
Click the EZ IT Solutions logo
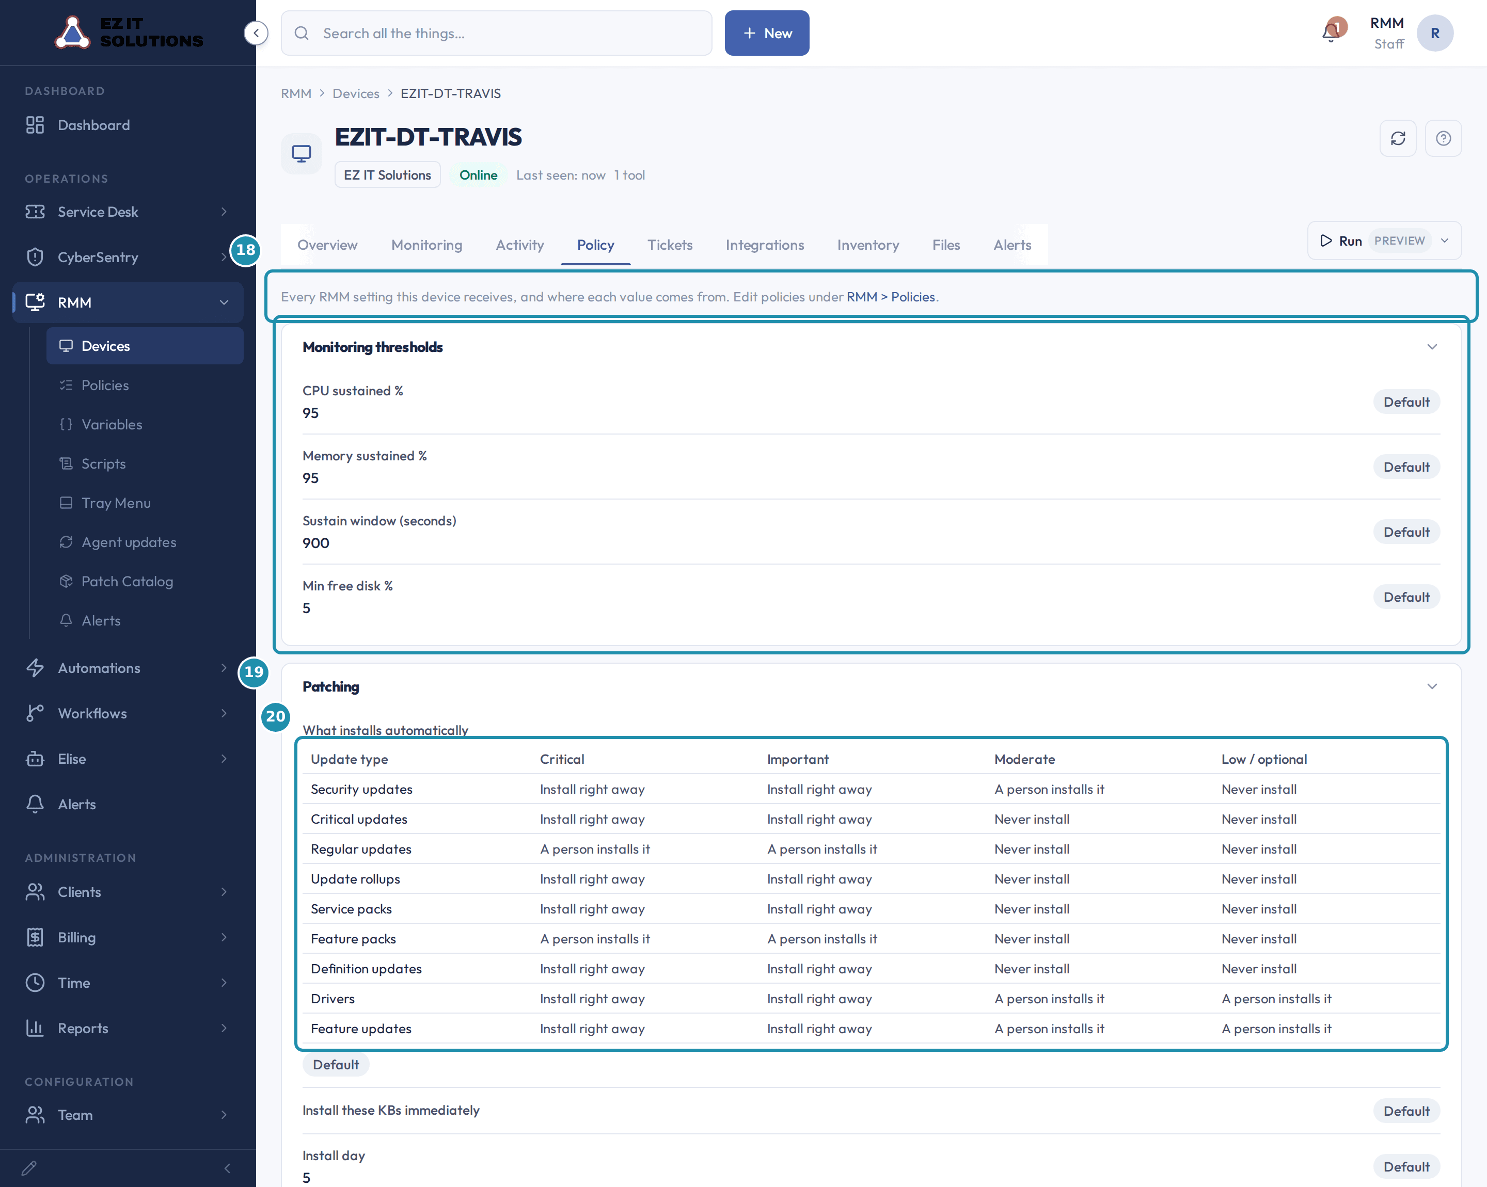pyautogui.click(x=128, y=33)
